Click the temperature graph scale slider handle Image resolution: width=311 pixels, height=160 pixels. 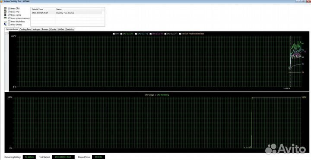(7, 33)
